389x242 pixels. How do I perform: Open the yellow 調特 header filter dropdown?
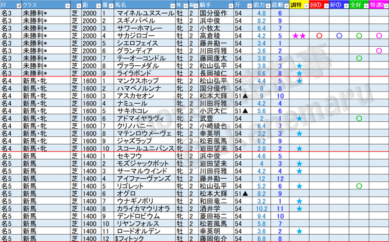click(306, 6)
